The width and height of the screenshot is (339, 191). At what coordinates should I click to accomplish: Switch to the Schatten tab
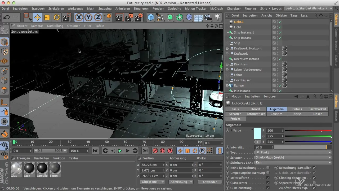(235, 114)
